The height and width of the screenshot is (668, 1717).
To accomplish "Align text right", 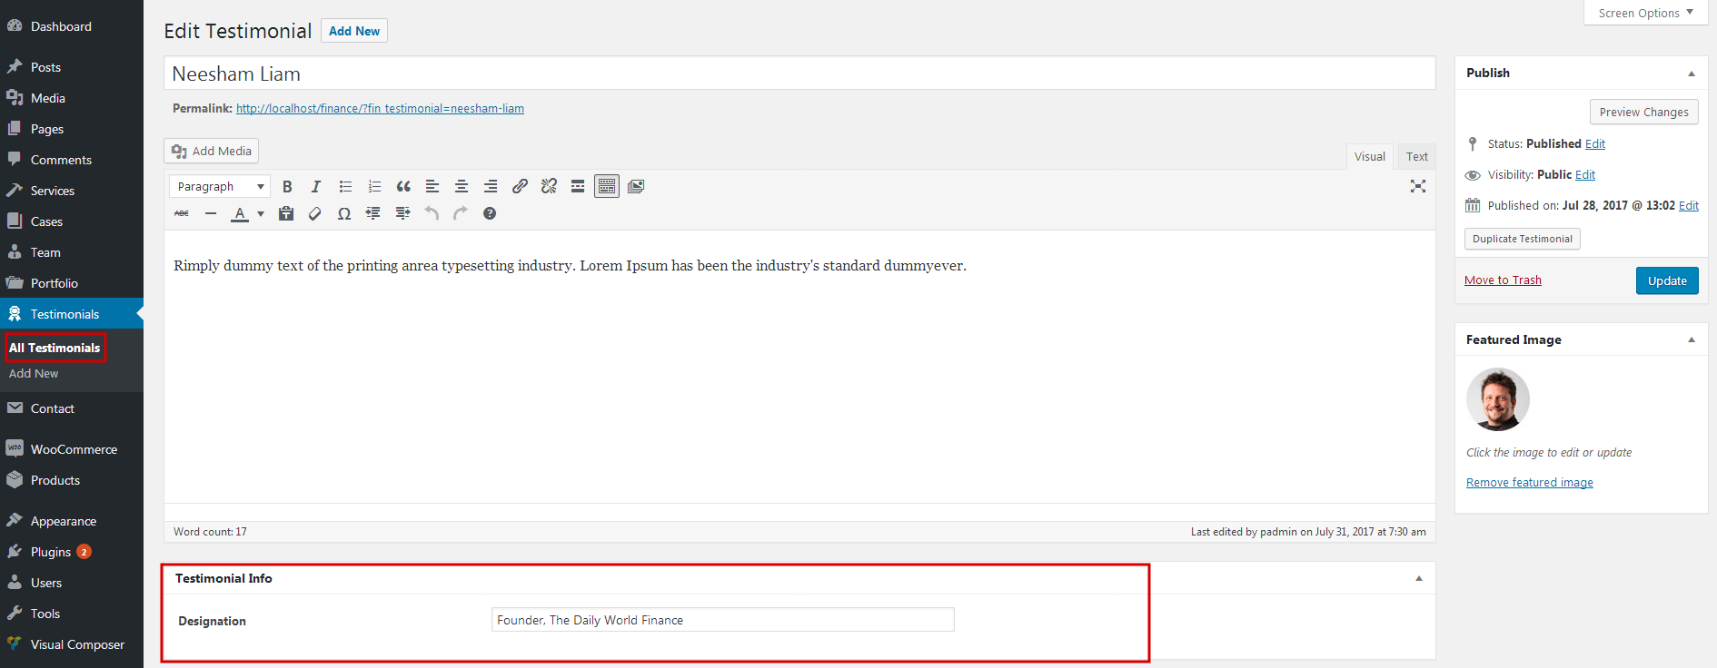I will pos(491,186).
